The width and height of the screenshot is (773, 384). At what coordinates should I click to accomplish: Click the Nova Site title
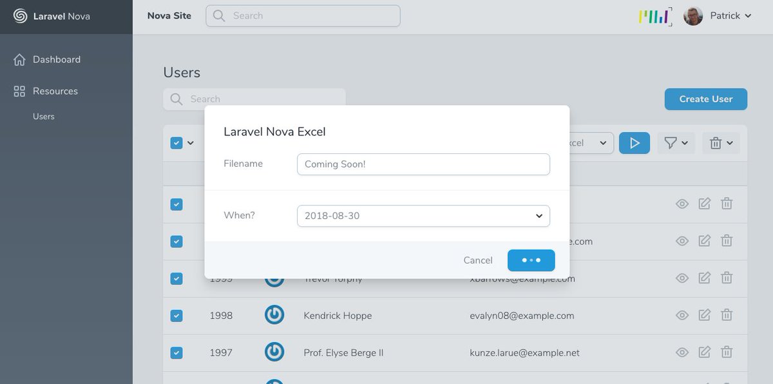click(169, 16)
